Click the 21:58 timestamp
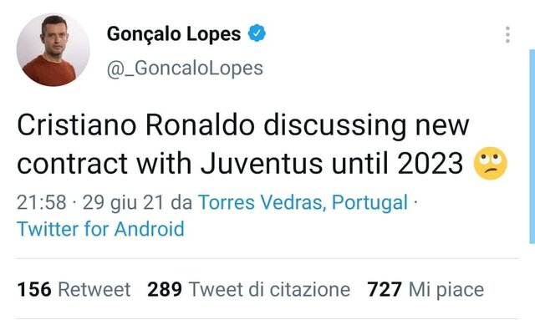535x320 pixels. [42, 202]
